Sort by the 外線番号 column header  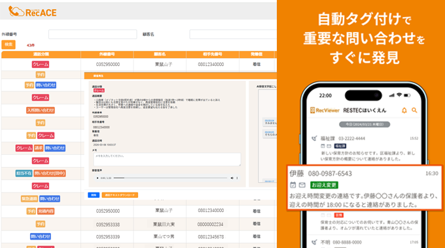pos(107,54)
